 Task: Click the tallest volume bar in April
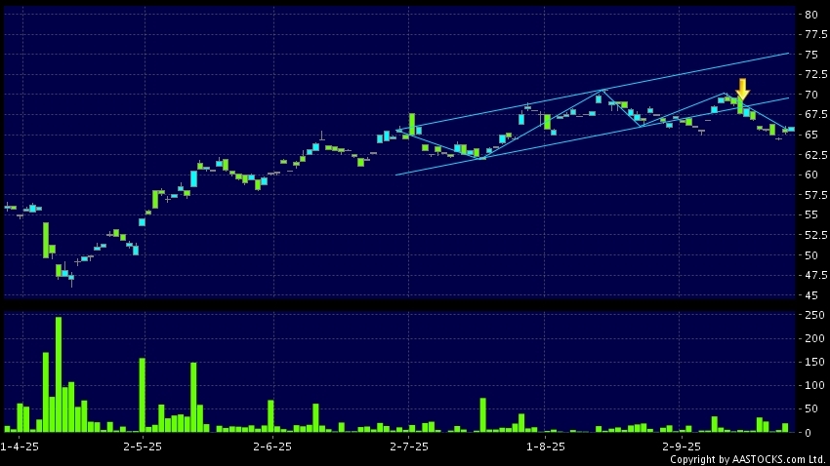pyautogui.click(x=59, y=374)
